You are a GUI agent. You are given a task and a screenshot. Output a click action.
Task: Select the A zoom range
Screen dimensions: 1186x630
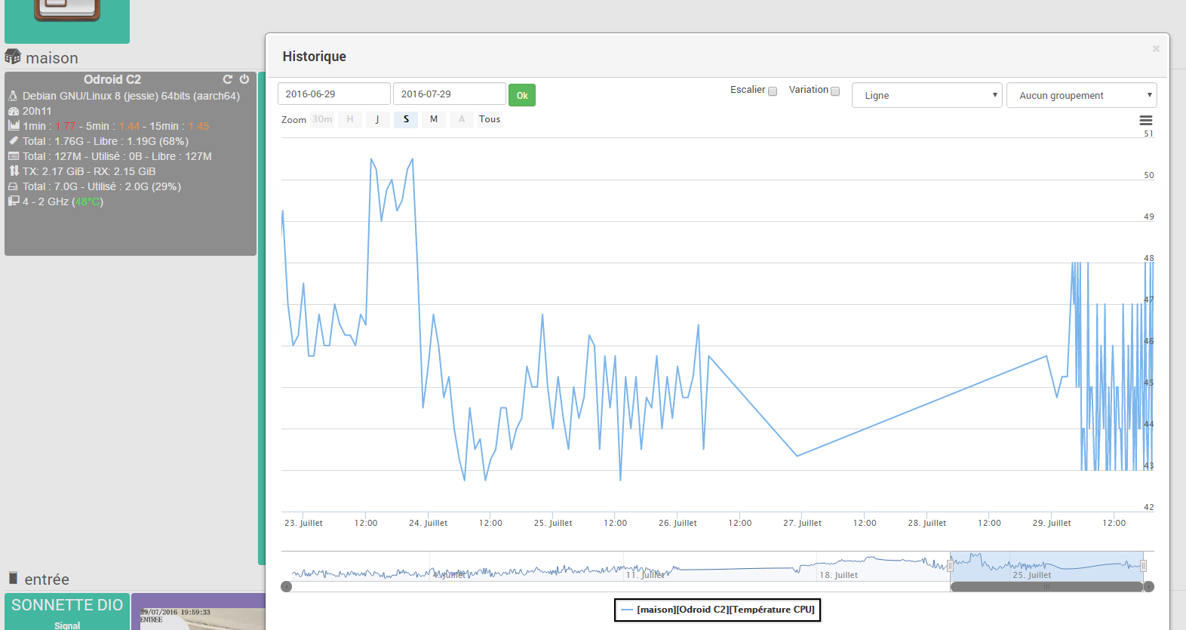(462, 119)
